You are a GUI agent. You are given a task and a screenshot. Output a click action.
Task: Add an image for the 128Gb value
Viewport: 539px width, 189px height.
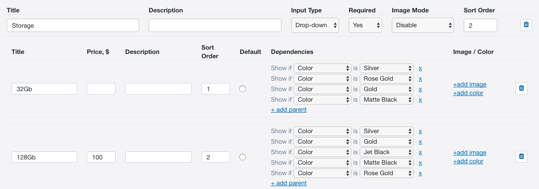pyautogui.click(x=469, y=153)
